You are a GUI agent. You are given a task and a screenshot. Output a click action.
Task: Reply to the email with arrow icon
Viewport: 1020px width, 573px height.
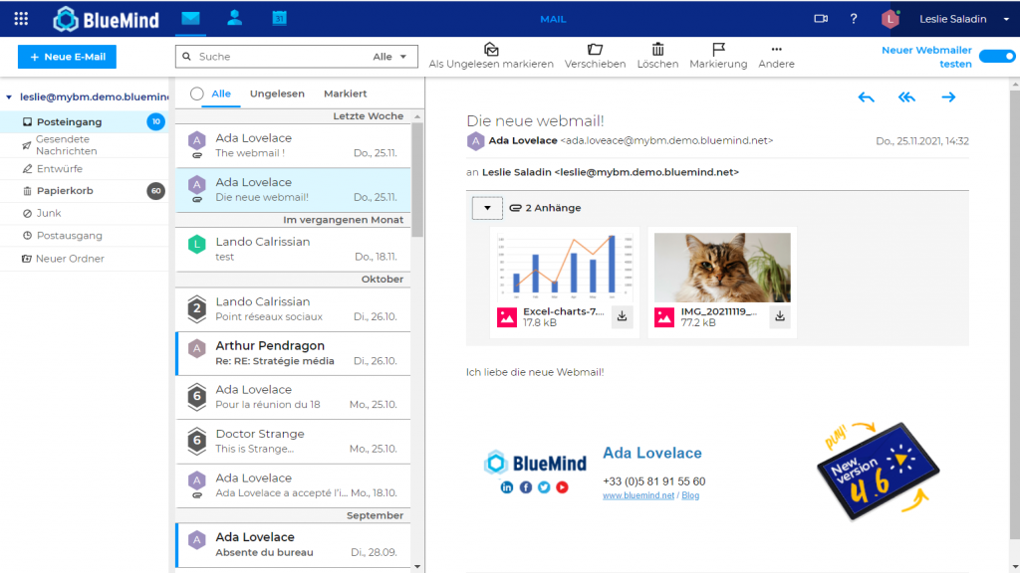click(866, 96)
